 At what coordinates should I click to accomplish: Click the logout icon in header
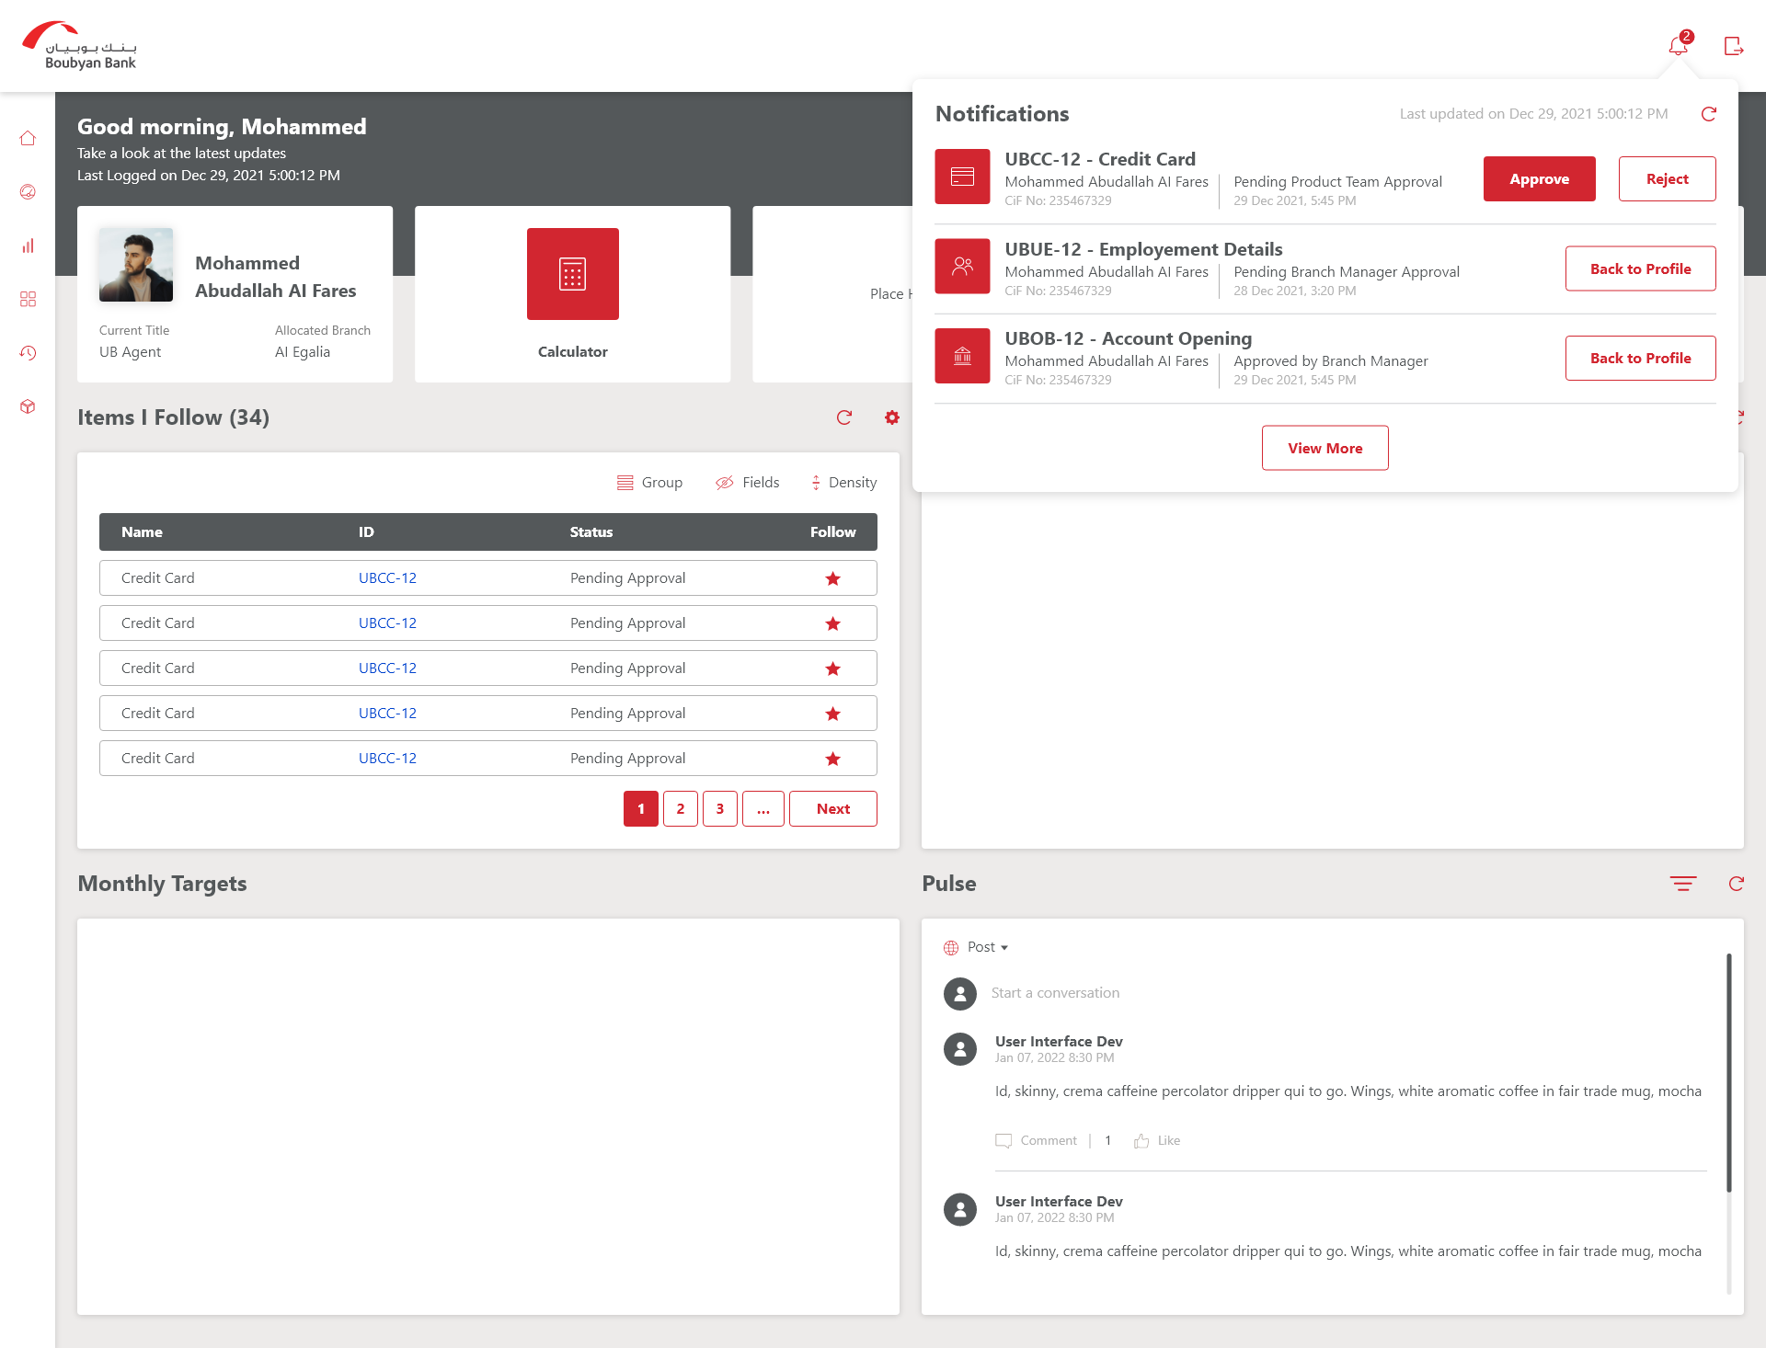1734,46
